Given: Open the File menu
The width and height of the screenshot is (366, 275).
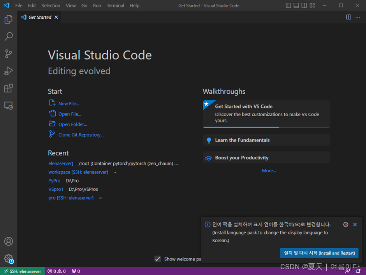Looking at the screenshot, I should point(19,5).
